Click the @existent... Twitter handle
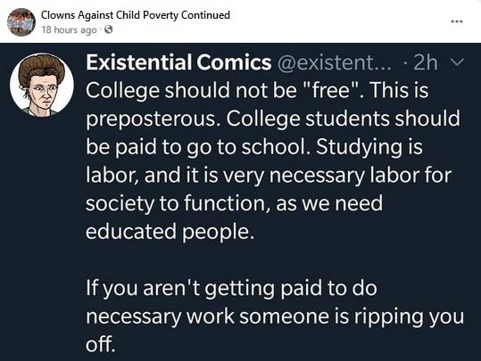The image size is (481, 361). pyautogui.click(x=334, y=62)
